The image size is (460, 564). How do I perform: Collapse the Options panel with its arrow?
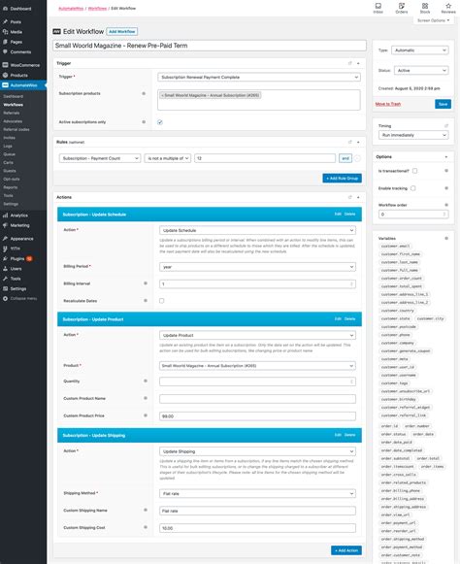[446, 157]
